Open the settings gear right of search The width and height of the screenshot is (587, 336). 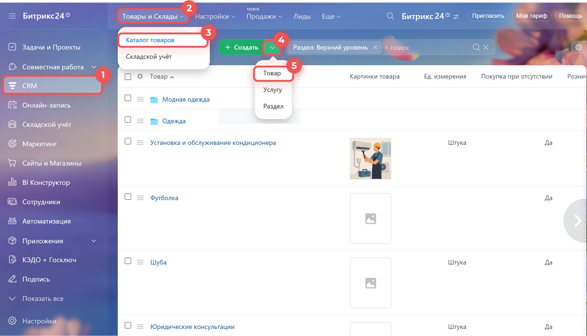[578, 47]
